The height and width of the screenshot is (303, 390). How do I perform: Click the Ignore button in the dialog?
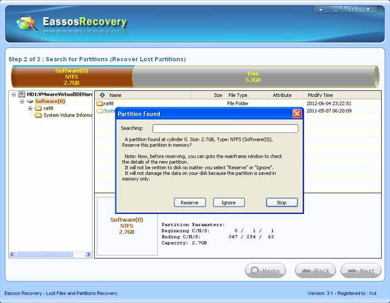click(229, 202)
